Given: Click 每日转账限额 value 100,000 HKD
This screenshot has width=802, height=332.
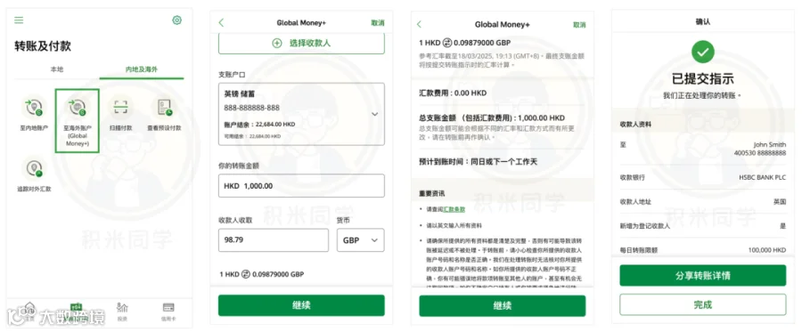Looking at the screenshot, I should pos(766,250).
